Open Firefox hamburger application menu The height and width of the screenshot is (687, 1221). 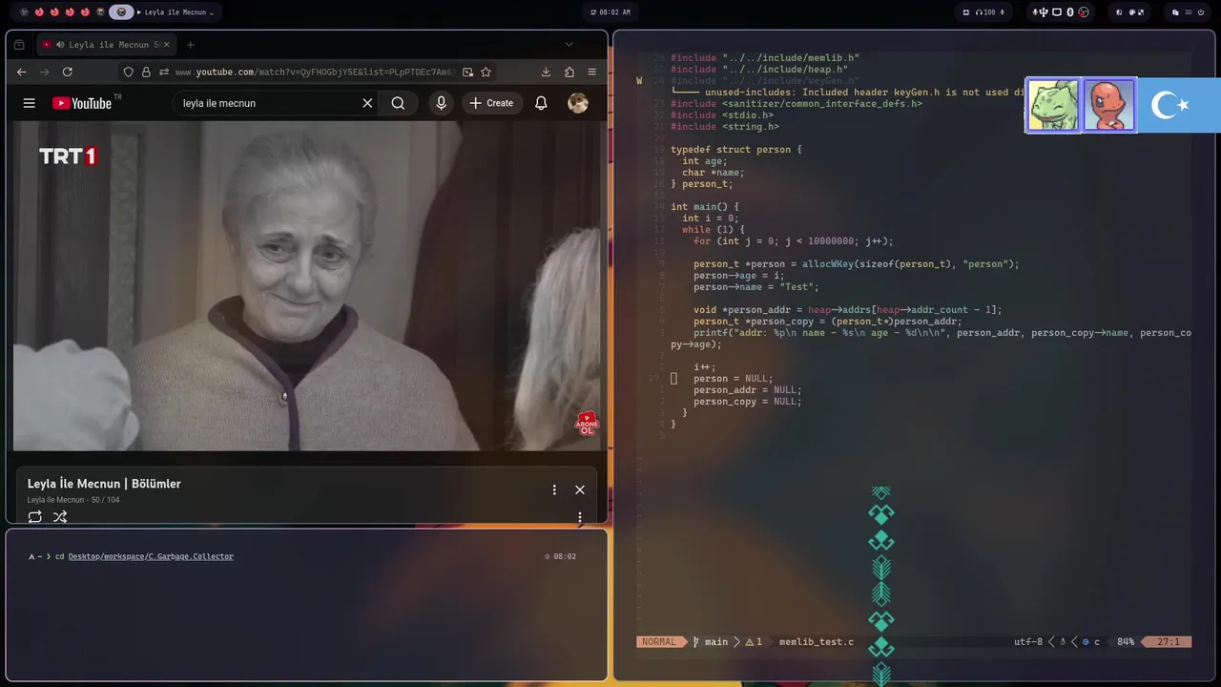591,72
